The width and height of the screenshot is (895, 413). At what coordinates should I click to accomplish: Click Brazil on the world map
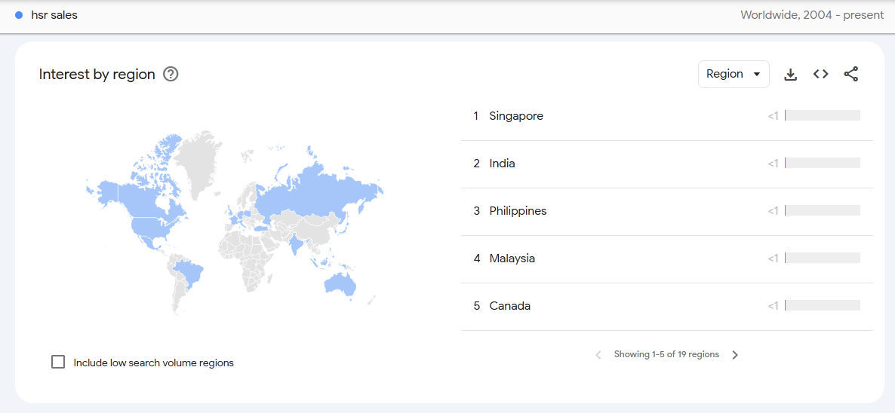[x=189, y=274]
